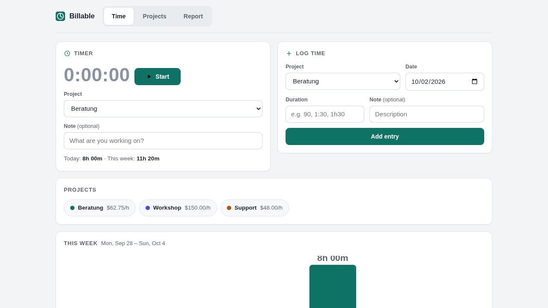Click the Duration input field
Image resolution: width=548 pixels, height=308 pixels.
click(325, 114)
